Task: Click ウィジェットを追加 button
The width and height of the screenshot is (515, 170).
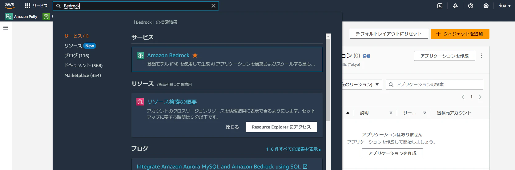Action: [x=460, y=34]
